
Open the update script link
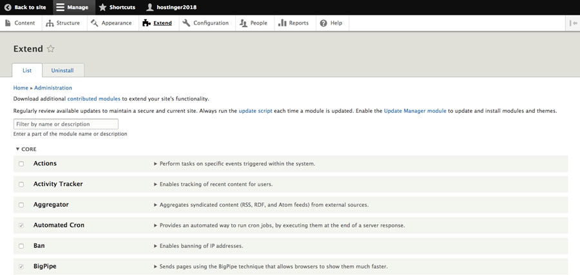coord(256,111)
